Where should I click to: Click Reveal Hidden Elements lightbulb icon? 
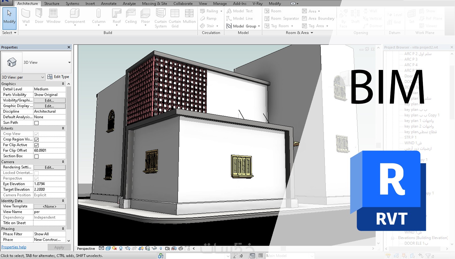pyautogui.click(x=161, y=248)
